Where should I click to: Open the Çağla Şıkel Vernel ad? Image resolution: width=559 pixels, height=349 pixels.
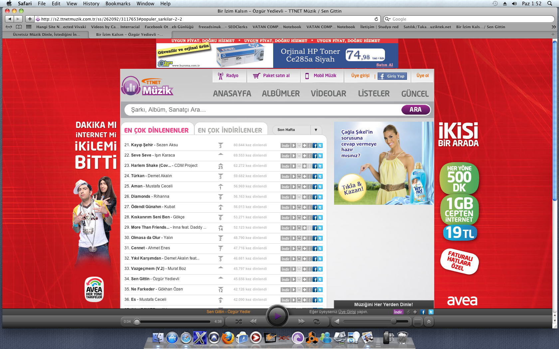pos(384,163)
